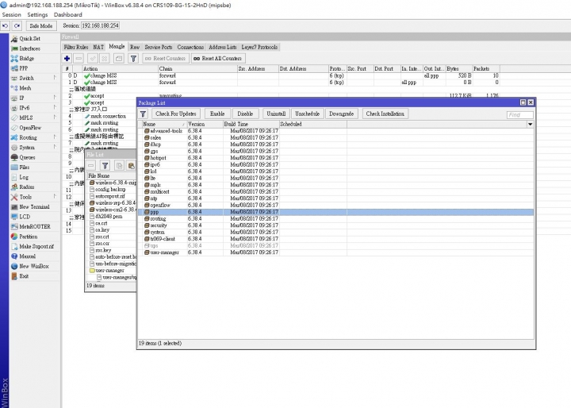The height and width of the screenshot is (408, 571).
Task: Open the Settings menu
Action: pyautogui.click(x=37, y=14)
